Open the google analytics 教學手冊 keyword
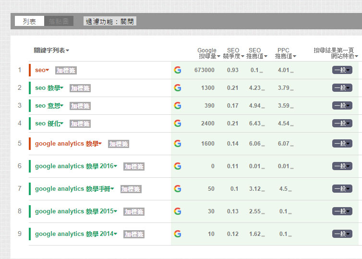Viewport: 362px width, 259px height. pos(74,189)
